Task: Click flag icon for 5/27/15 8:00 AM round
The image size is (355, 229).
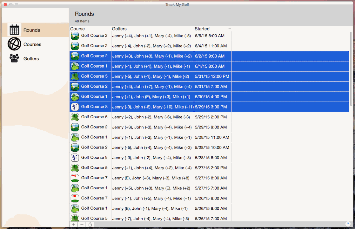Action: tap(75, 178)
